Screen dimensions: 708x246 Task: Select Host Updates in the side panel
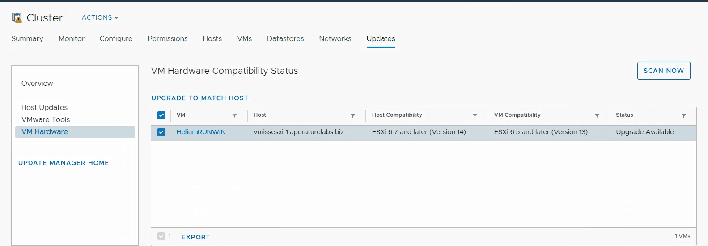click(45, 107)
